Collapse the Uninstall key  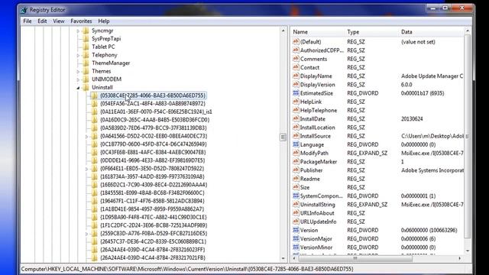(78, 88)
